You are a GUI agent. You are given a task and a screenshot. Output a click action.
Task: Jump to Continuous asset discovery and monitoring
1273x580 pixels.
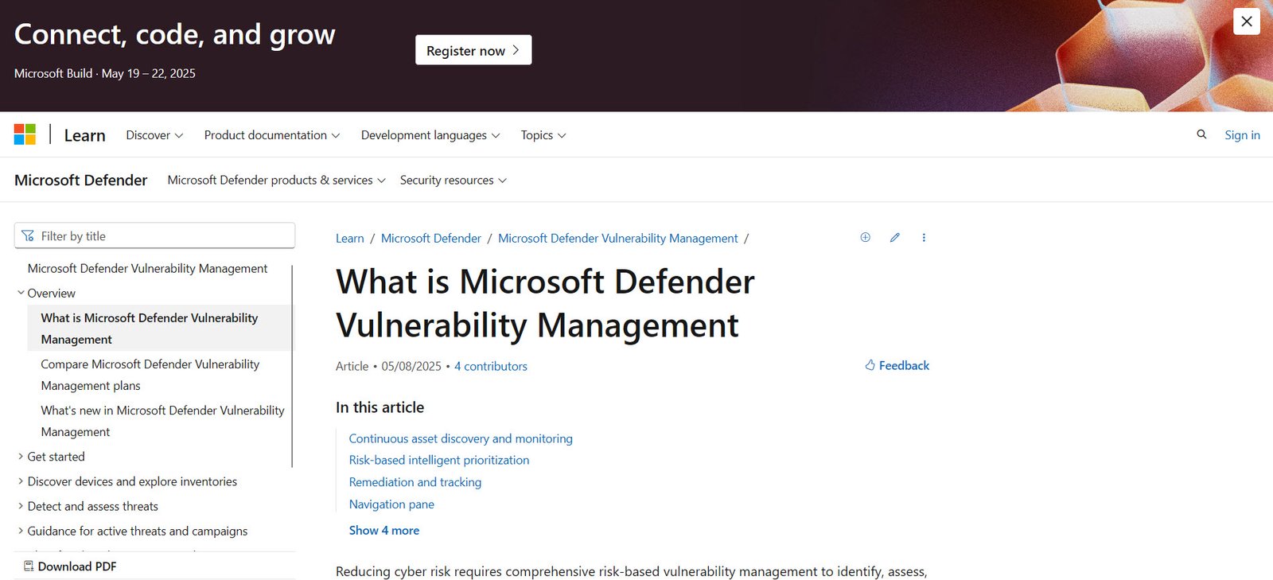[x=461, y=438]
